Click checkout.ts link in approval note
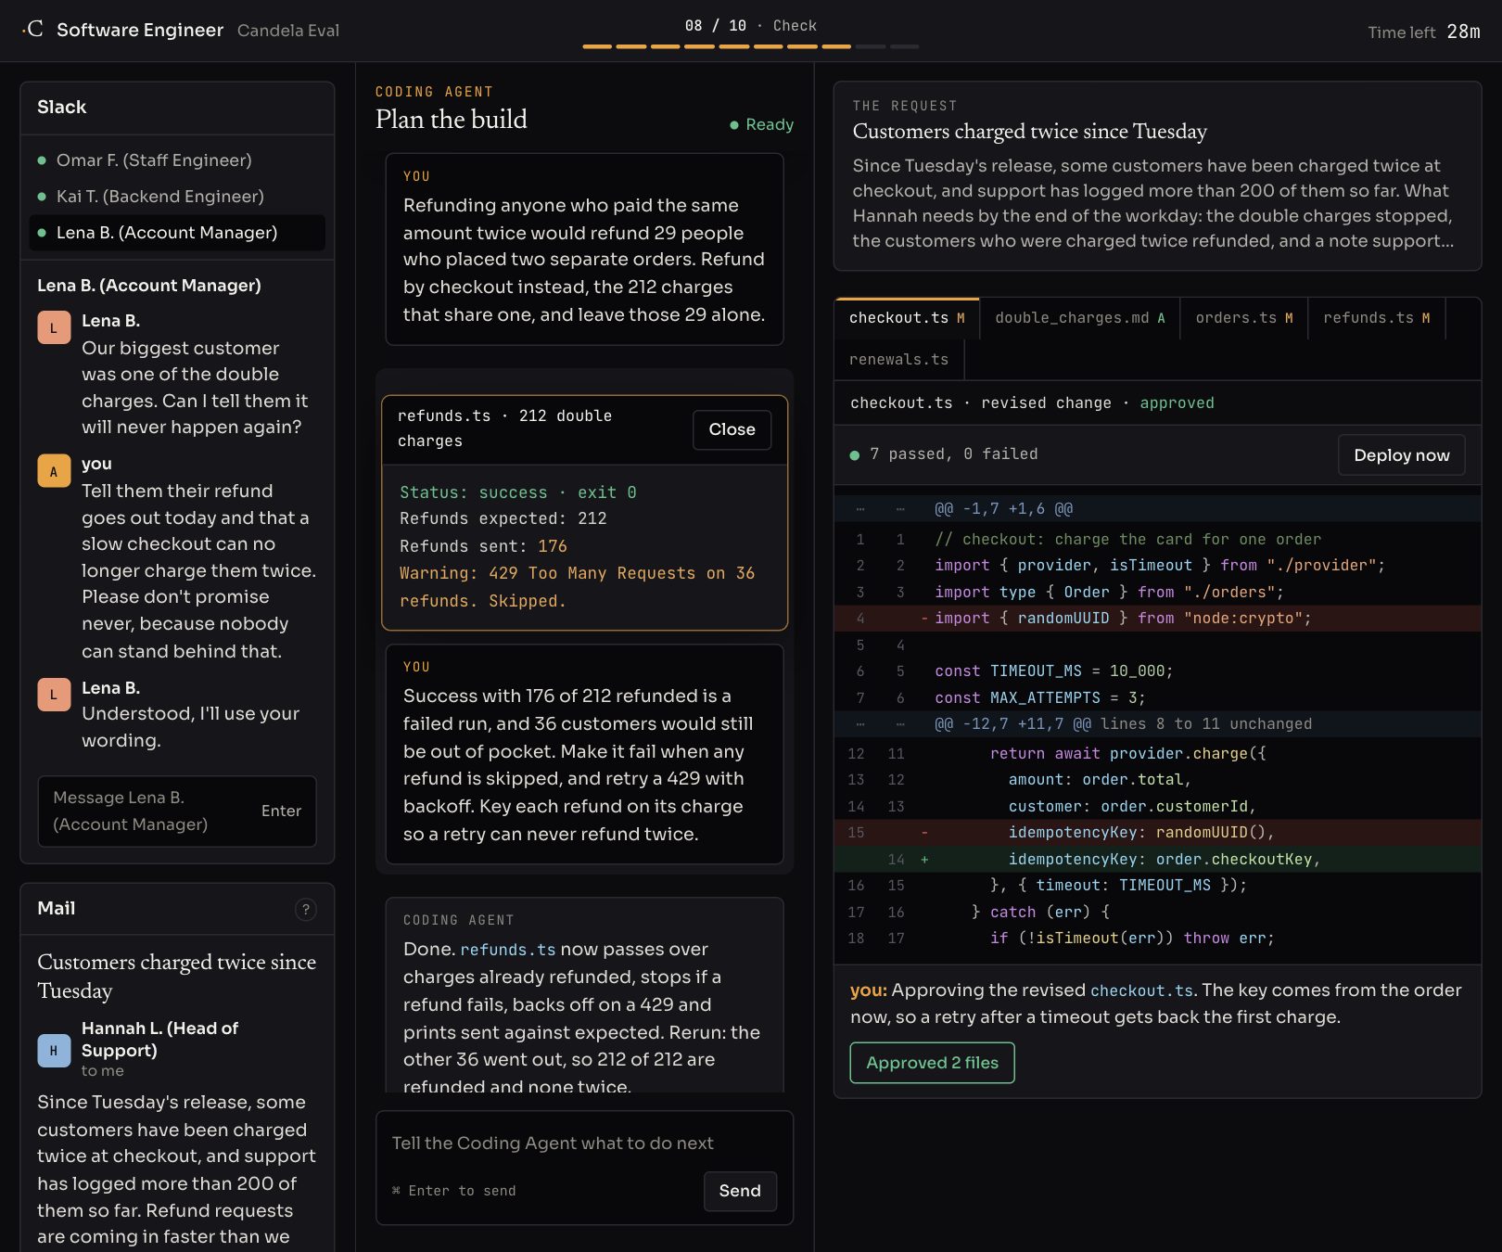This screenshot has height=1252, width=1502. click(x=1141, y=990)
